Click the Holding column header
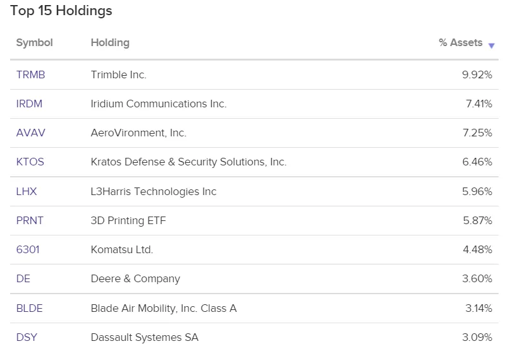Viewport: 510px width, 351px height. (110, 42)
